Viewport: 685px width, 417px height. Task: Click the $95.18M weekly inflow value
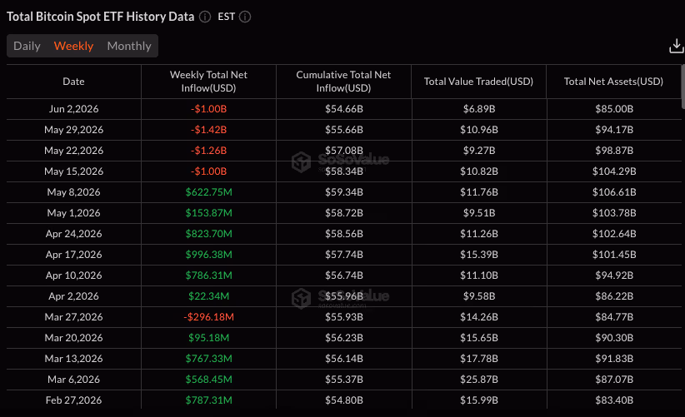(209, 338)
